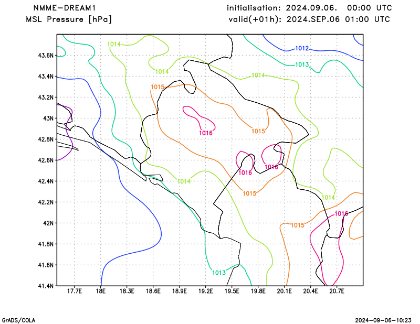Click the "20.4E" longitude label
This screenshot has height=324, width=420.
pos(310,291)
